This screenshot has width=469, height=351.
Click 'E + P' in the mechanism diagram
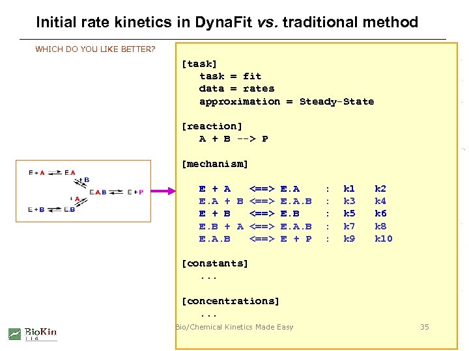click(x=135, y=192)
